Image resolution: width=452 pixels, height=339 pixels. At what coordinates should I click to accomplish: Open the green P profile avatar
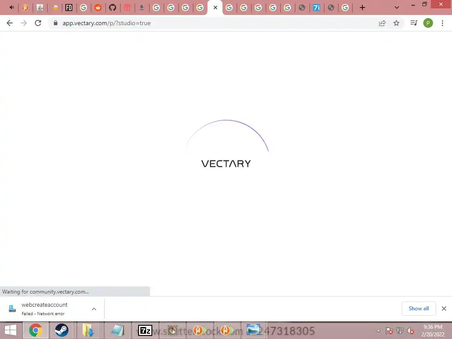click(428, 23)
